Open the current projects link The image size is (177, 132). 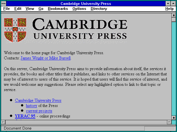point(39,111)
